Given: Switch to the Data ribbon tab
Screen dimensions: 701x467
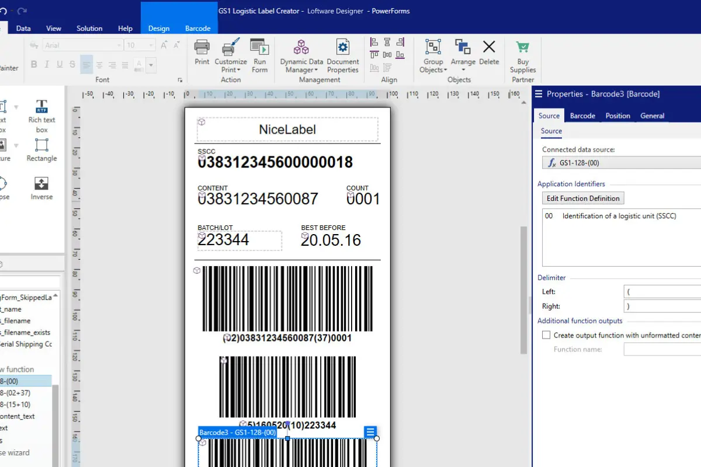Looking at the screenshot, I should (x=23, y=28).
